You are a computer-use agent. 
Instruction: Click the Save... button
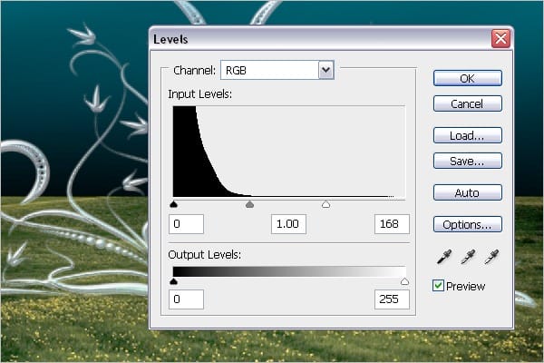tap(467, 161)
